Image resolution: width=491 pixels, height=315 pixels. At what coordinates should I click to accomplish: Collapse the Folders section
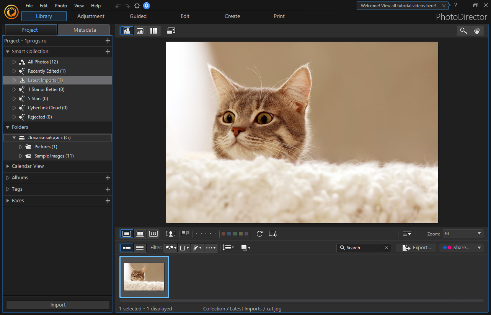point(8,127)
